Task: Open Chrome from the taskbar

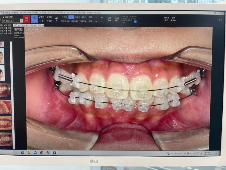Action: tap(41, 153)
